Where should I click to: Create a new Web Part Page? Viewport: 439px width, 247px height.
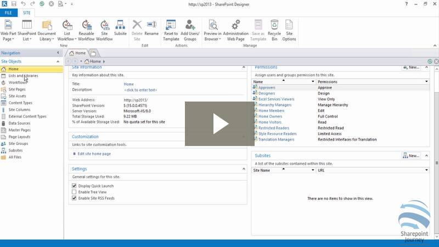pyautogui.click(x=8, y=30)
